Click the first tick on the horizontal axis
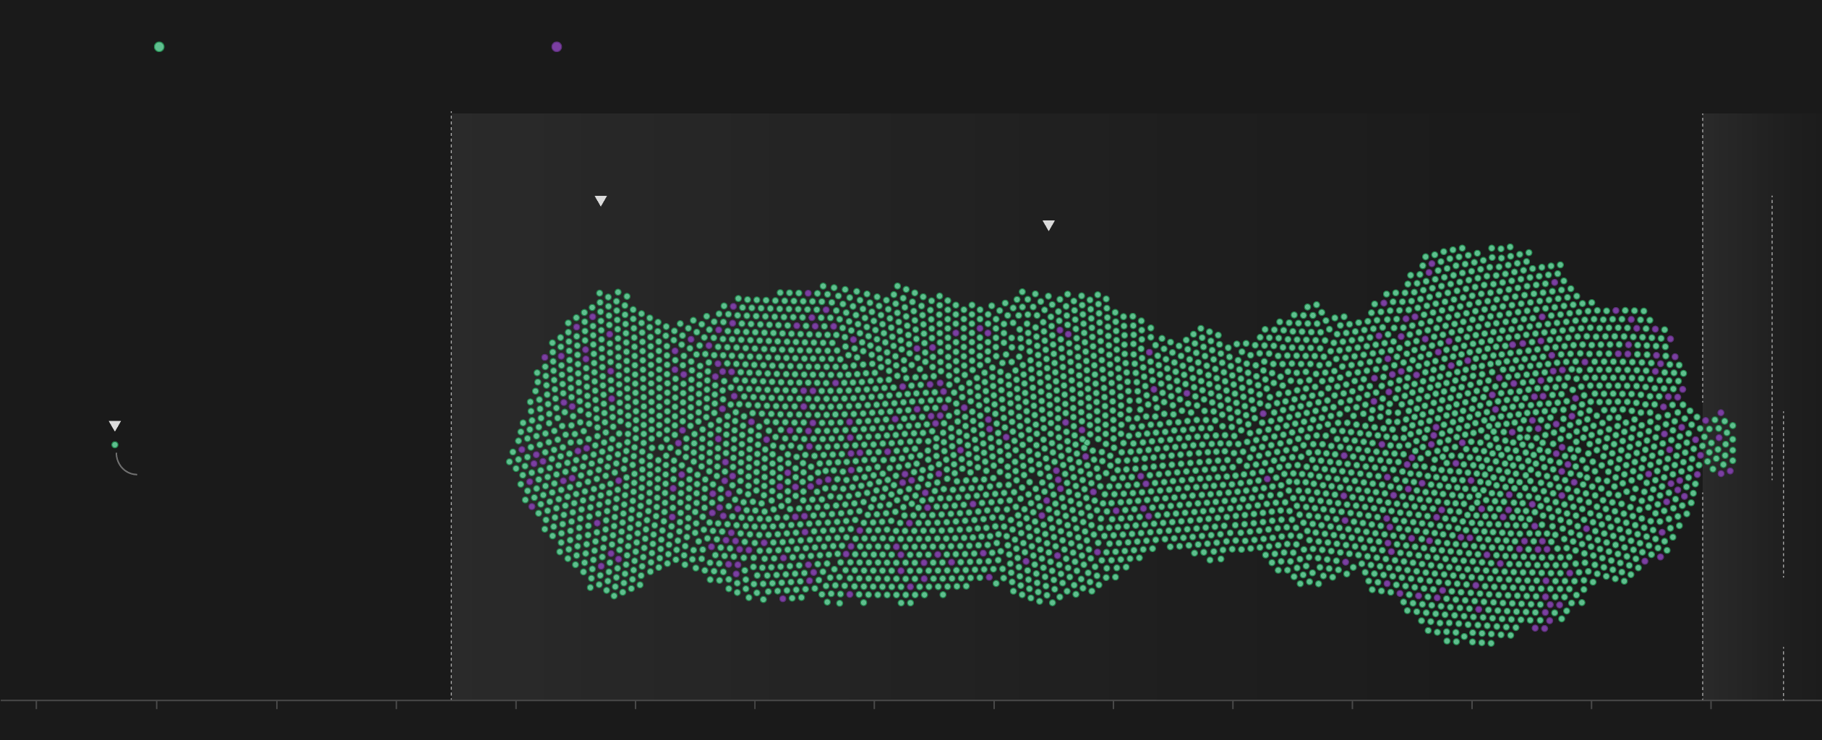The image size is (1822, 740). tap(37, 705)
